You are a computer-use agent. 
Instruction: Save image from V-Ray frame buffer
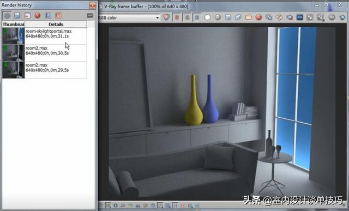[228, 17]
